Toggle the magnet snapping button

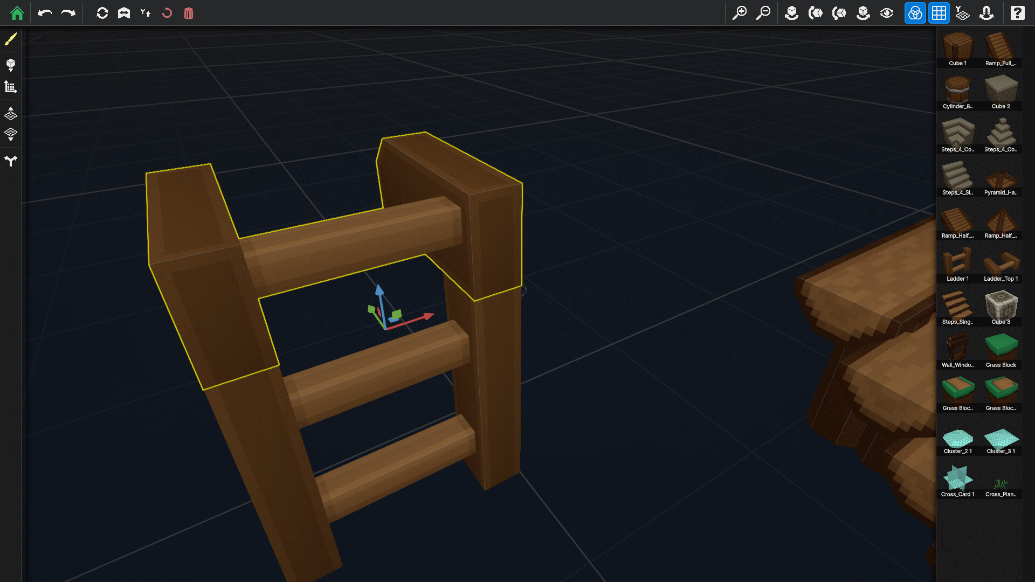tap(986, 13)
